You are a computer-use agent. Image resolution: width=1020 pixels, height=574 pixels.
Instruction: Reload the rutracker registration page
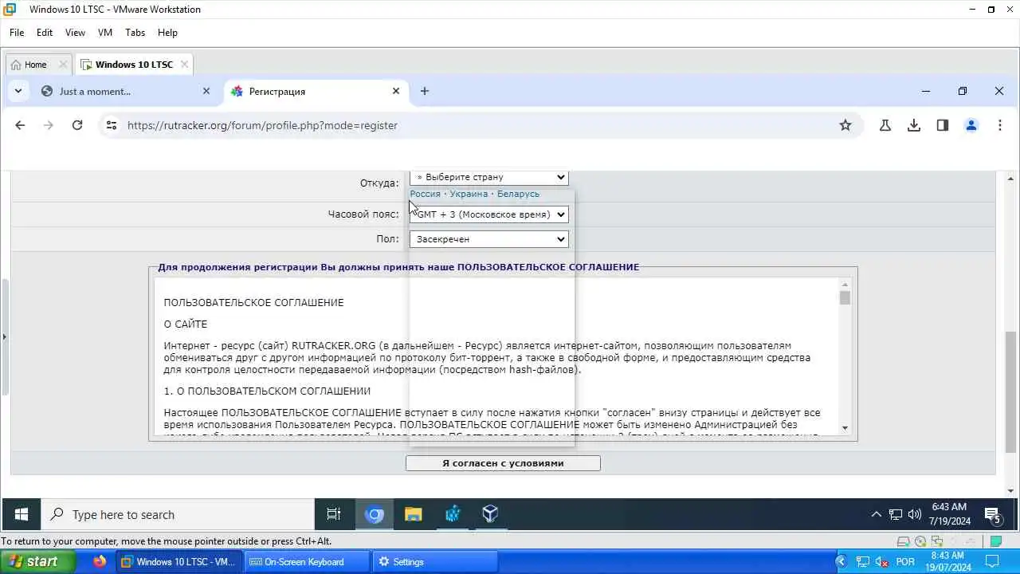pos(77,125)
